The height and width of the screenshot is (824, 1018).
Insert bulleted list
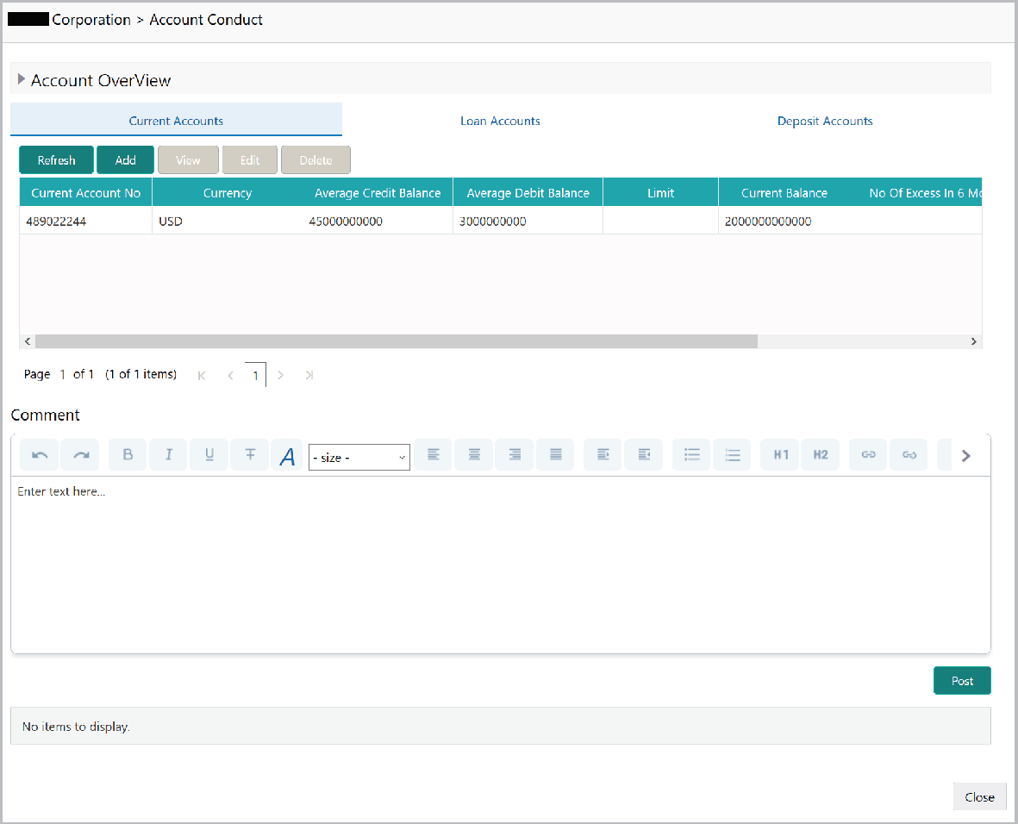[x=692, y=454]
